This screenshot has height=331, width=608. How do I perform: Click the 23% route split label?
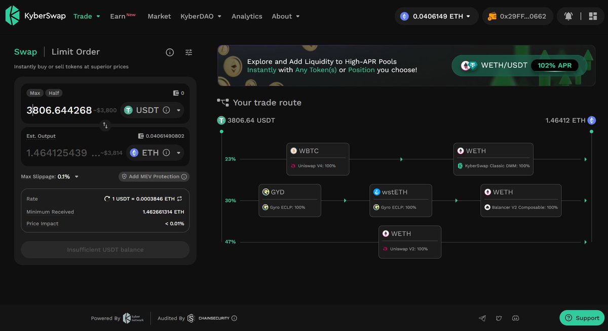(231, 159)
